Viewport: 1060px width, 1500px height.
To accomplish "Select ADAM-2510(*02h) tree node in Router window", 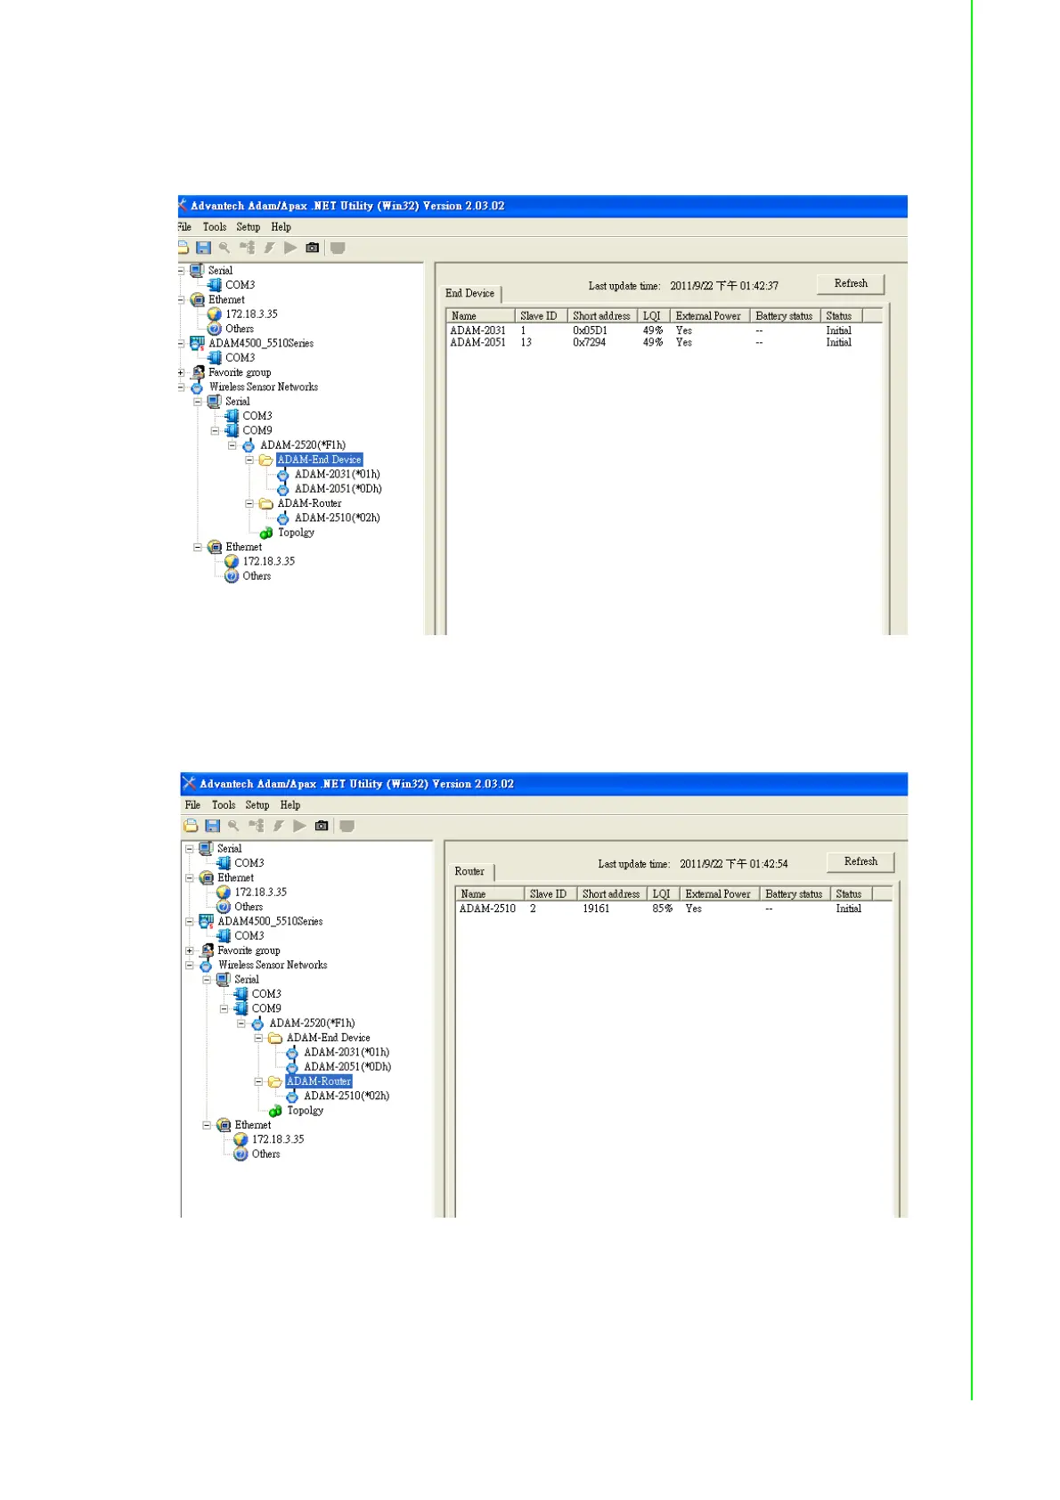I will [x=347, y=1096].
